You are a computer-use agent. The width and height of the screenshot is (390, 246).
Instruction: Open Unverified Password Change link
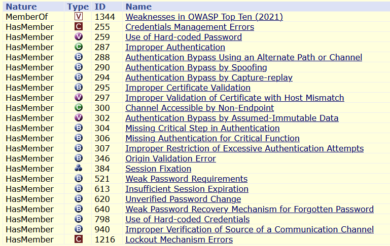pyautogui.click(x=183, y=199)
